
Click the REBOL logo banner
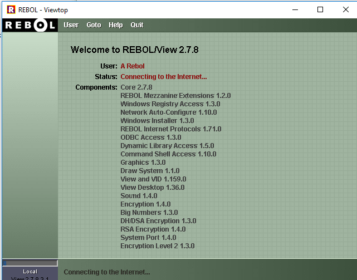coord(30,25)
